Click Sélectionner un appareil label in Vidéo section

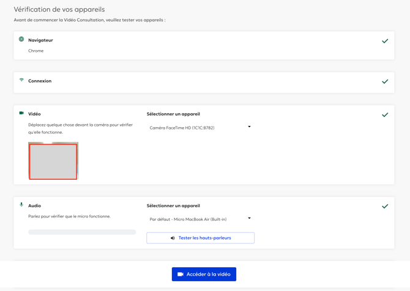click(173, 114)
